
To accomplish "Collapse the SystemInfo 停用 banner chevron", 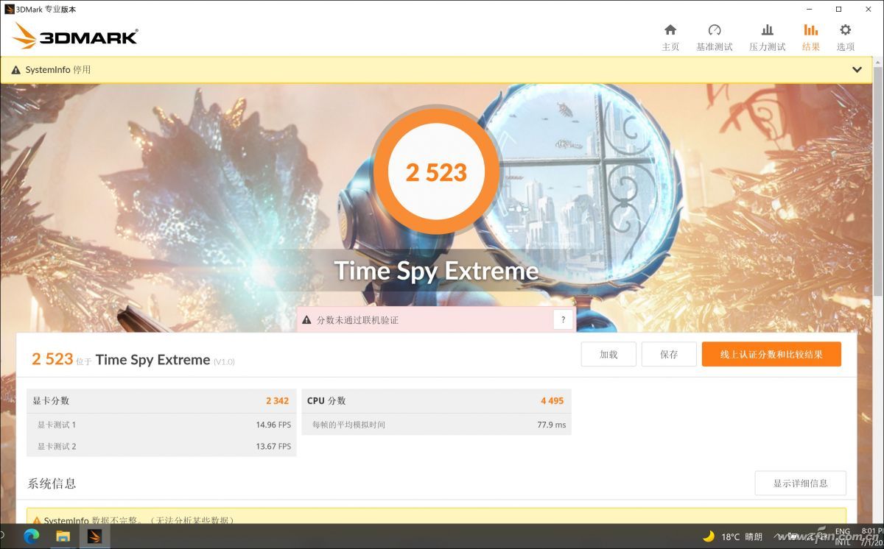I will click(857, 69).
